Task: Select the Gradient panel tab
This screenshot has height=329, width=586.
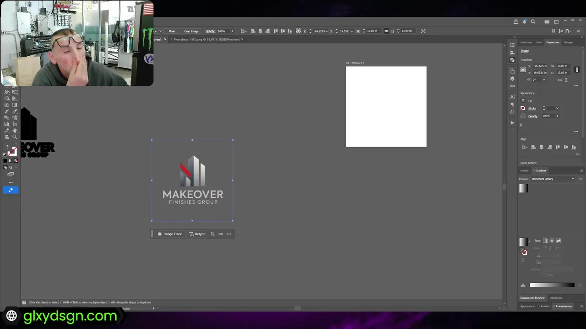Action: 540,170
